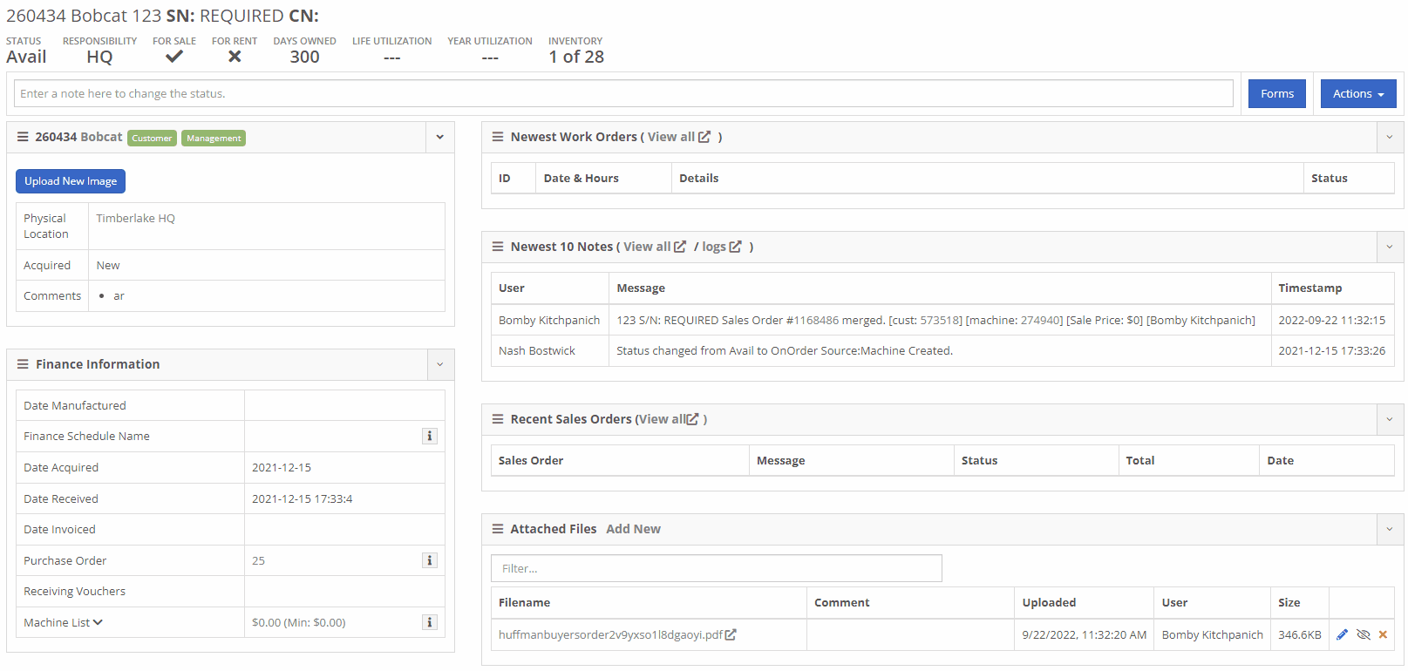Click the Machine List $0.00 value

[x=298, y=622]
